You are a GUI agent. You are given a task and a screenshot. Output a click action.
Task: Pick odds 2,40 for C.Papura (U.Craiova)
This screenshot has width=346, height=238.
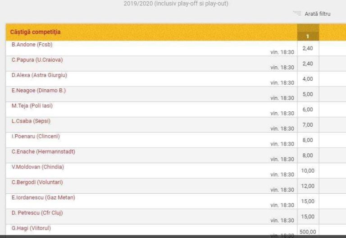point(308,64)
